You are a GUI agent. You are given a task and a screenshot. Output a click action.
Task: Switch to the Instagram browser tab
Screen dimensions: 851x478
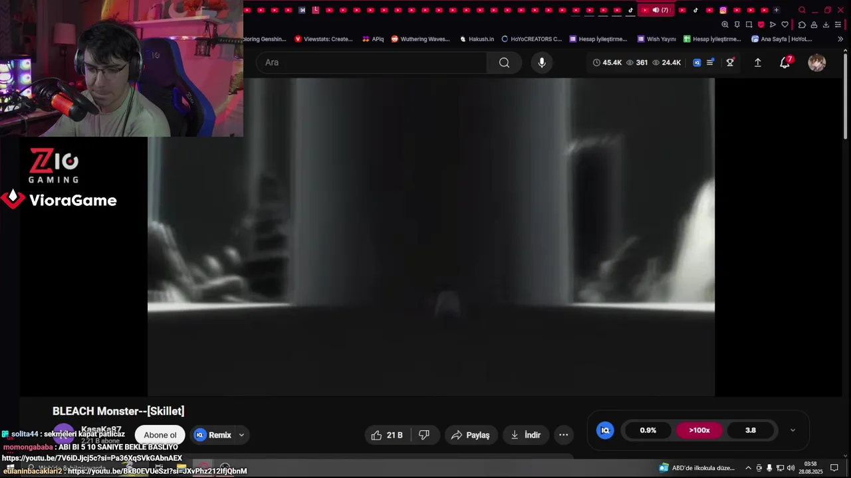tap(723, 10)
